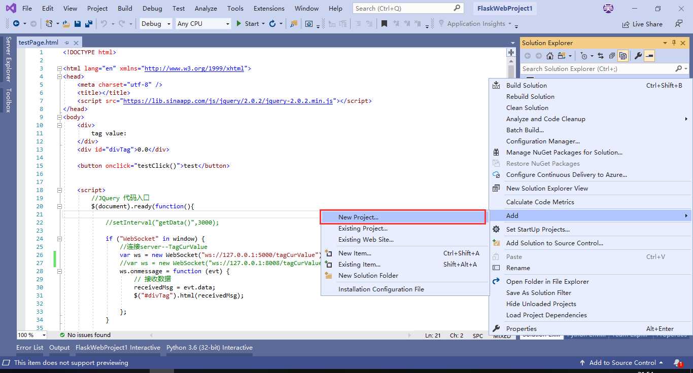This screenshot has height=373, width=693.
Task: Undo with the toolbar Undo arrow
Action: [x=104, y=24]
